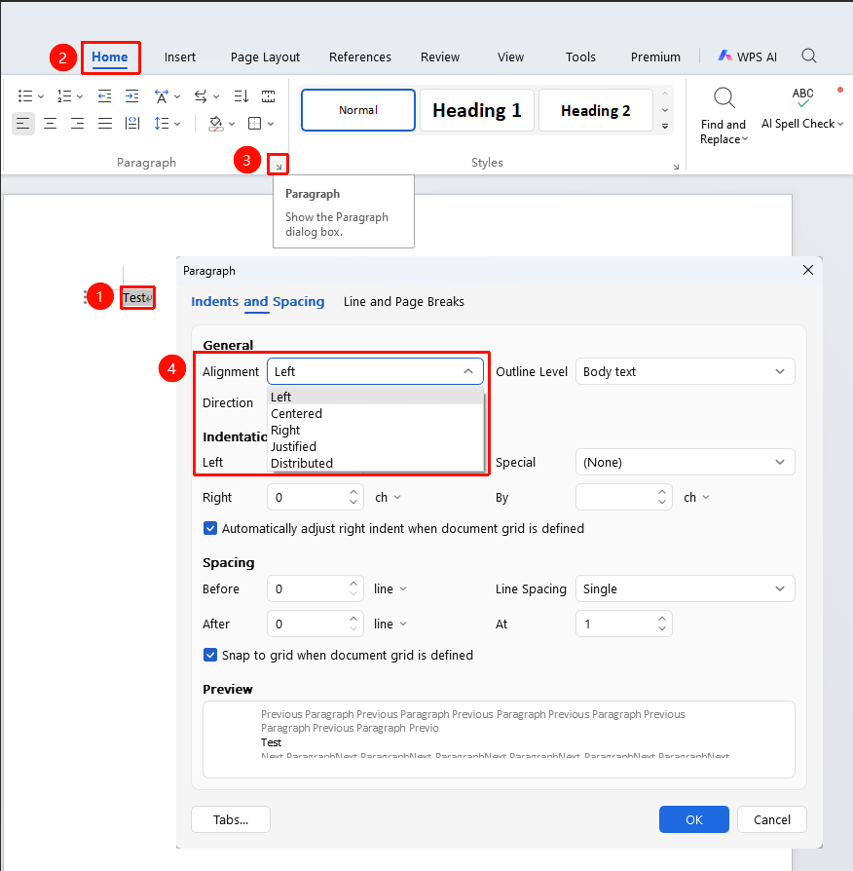Open the Outline Level dropdown

685,371
